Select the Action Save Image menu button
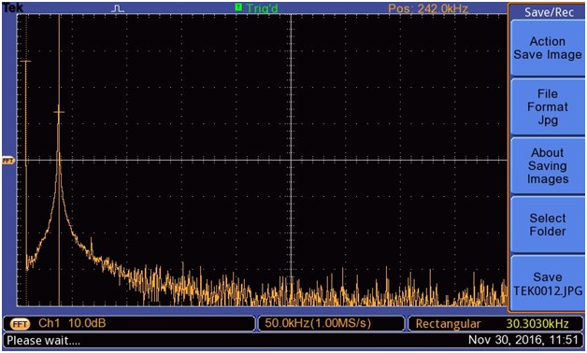Image resolution: width=587 pixels, height=353 pixels. 548,48
